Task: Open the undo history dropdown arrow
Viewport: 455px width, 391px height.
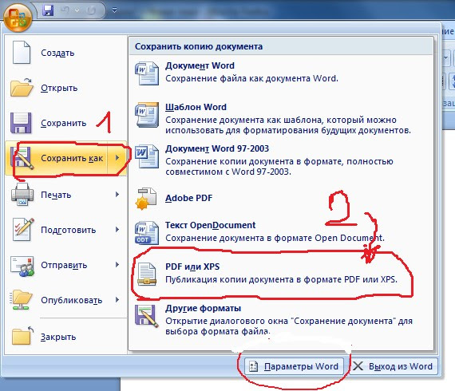Action: click(77, 10)
